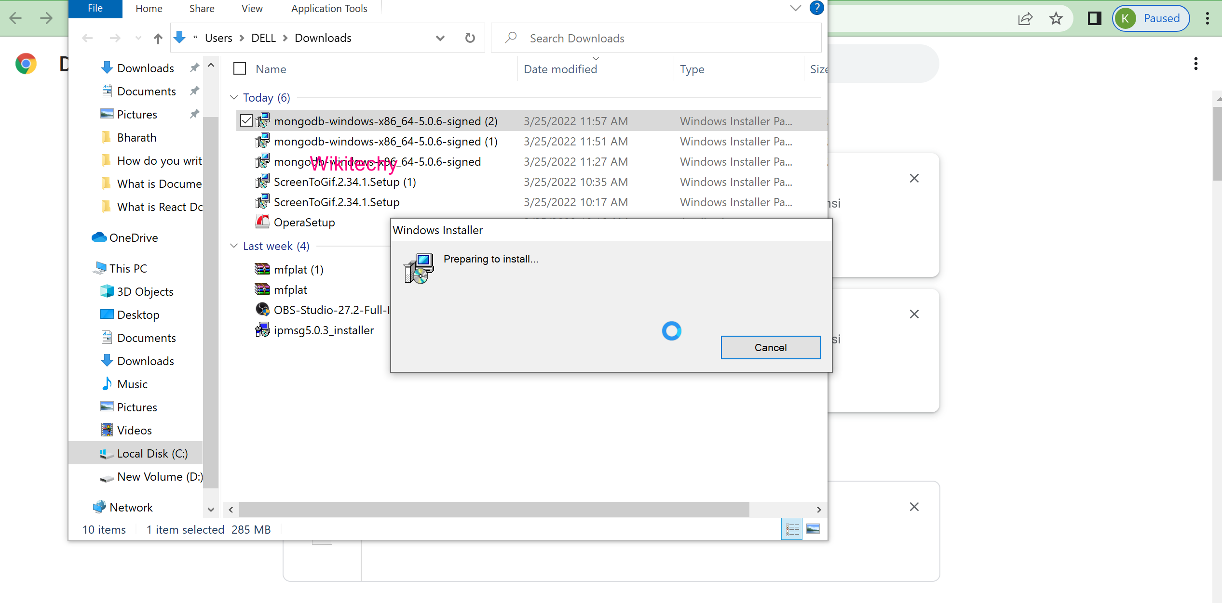Open the Chrome three-dot menu

click(1207, 18)
